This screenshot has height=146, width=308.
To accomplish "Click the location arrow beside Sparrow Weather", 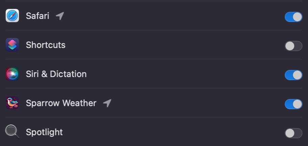I will click(107, 103).
